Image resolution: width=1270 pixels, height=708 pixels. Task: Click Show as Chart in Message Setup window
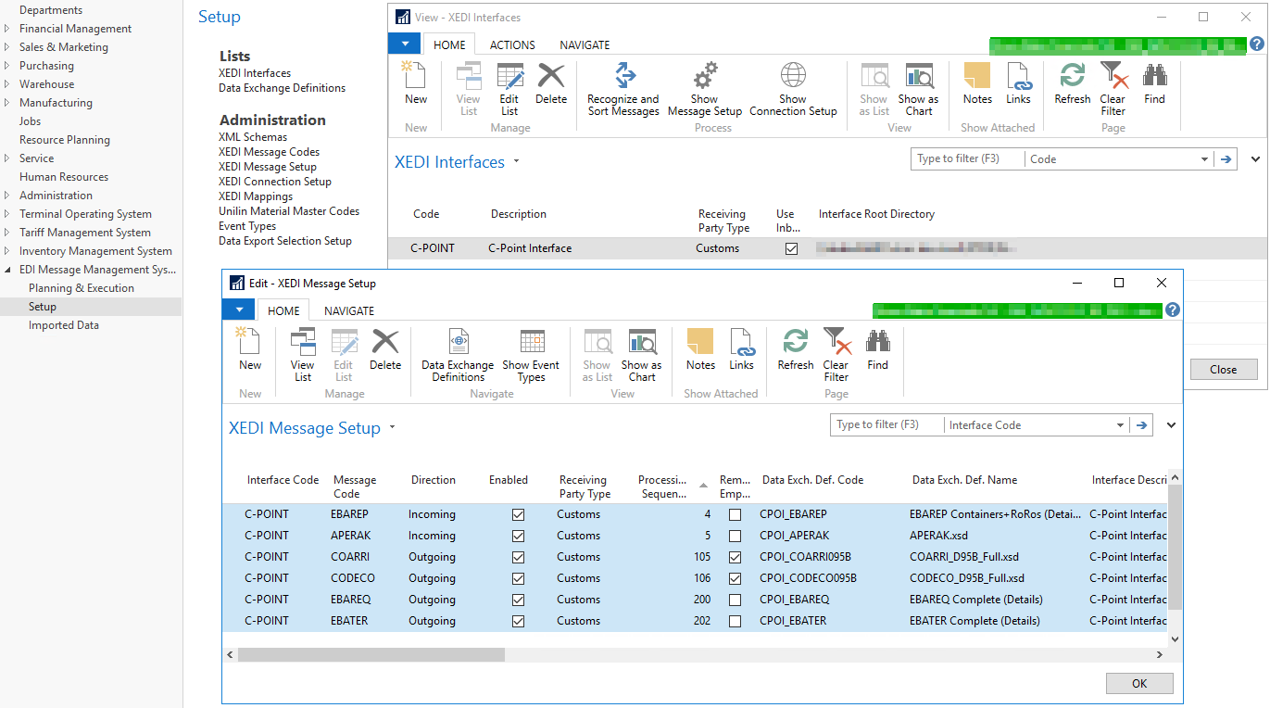[641, 355]
